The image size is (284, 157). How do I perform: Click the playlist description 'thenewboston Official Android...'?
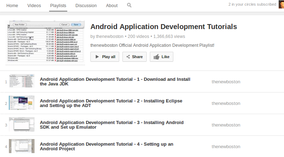point(152,45)
